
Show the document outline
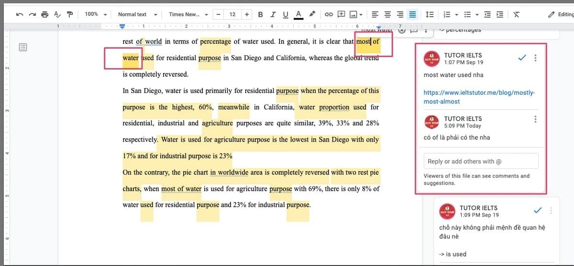click(23, 47)
